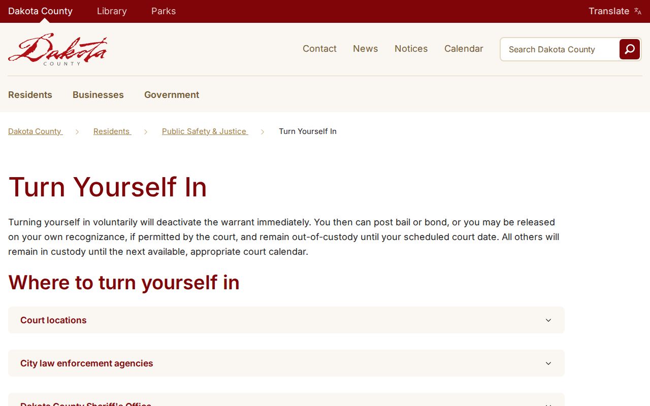Expand City law enforcement agencies accordion
The image size is (650, 406).
pyautogui.click(x=286, y=363)
